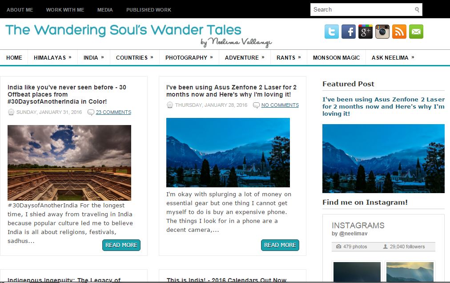Go to Monsoon Magic section

[336, 57]
